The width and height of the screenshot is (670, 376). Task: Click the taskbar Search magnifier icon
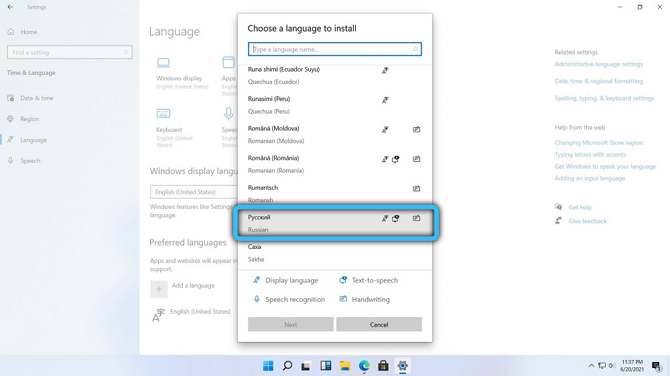pyautogui.click(x=287, y=366)
